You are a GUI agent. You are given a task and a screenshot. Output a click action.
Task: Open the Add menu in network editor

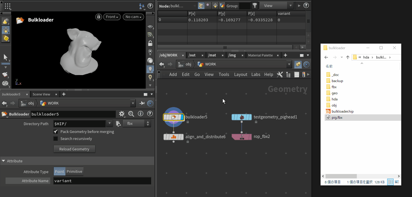[x=173, y=74]
